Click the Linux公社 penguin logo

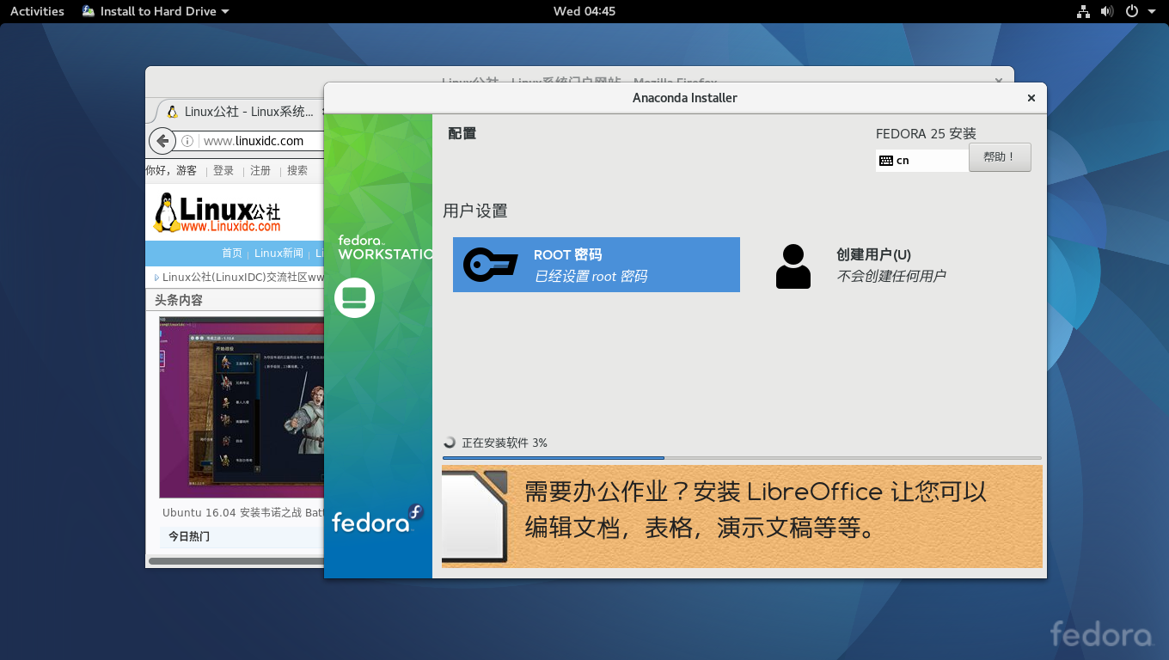[x=217, y=212]
